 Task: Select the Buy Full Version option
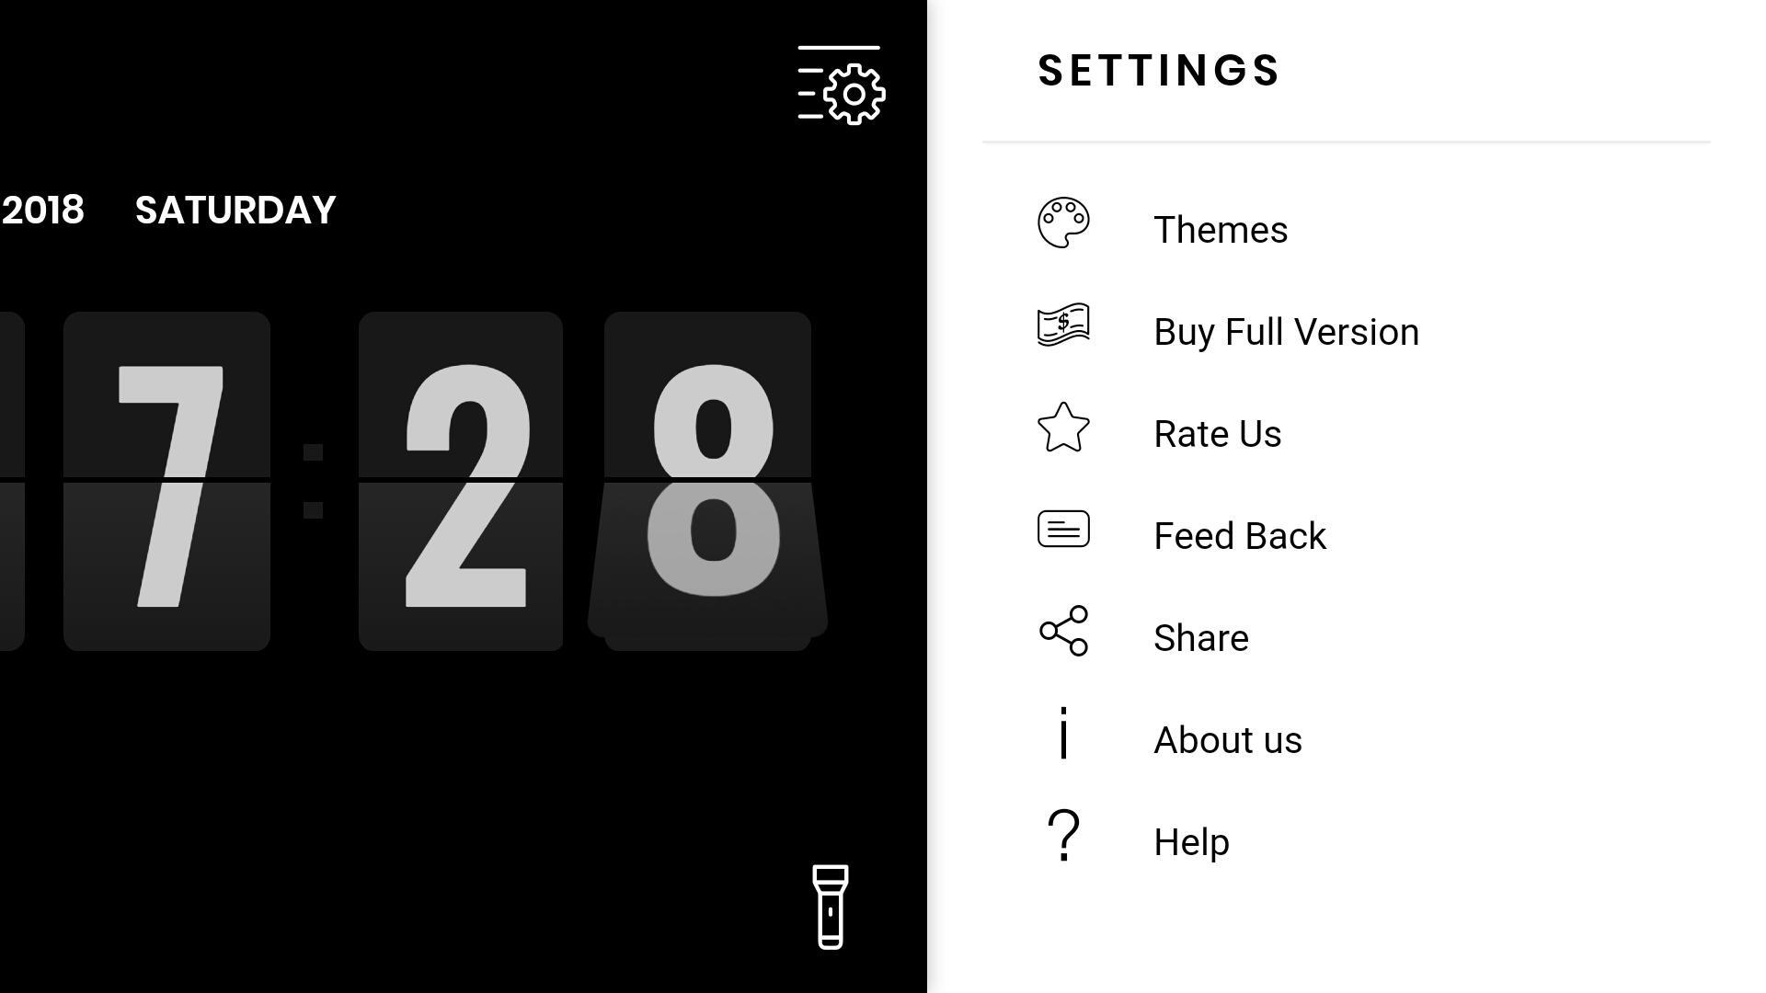click(1286, 330)
